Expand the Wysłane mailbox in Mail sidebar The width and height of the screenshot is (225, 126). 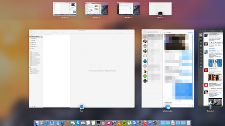pos(30,45)
